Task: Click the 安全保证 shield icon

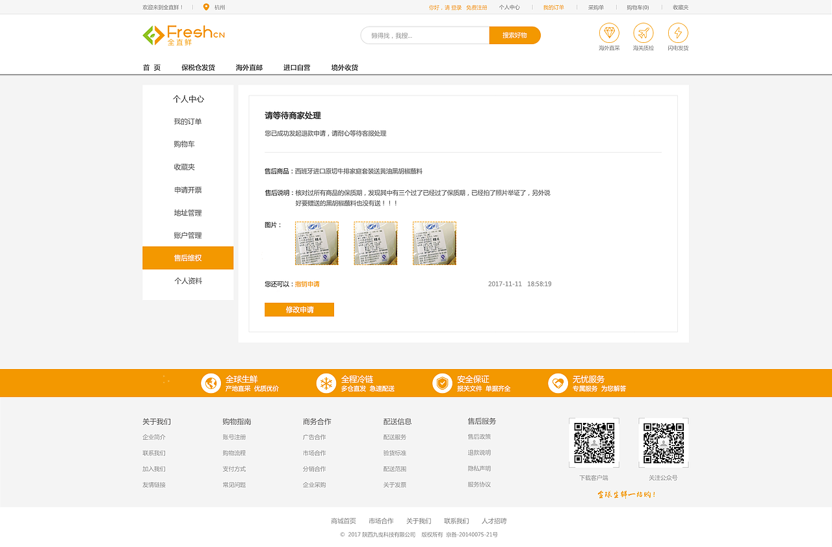Action: coord(443,383)
